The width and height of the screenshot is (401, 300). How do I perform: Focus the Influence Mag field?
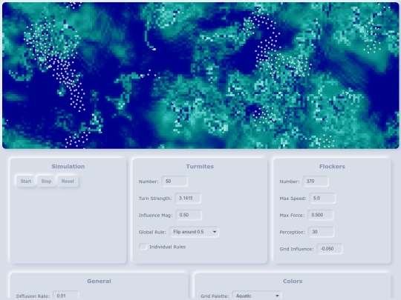pyautogui.click(x=189, y=215)
